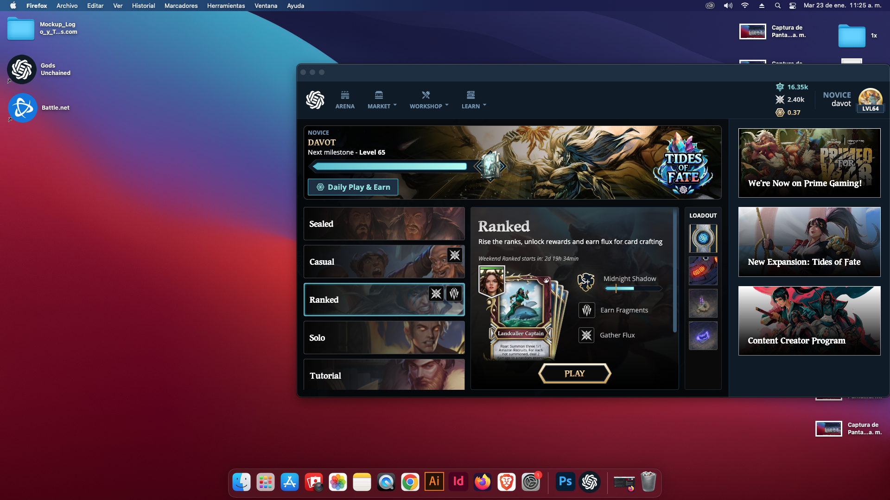This screenshot has width=890, height=500.
Task: Open the Marcadores menu in menu bar
Action: 181,6
